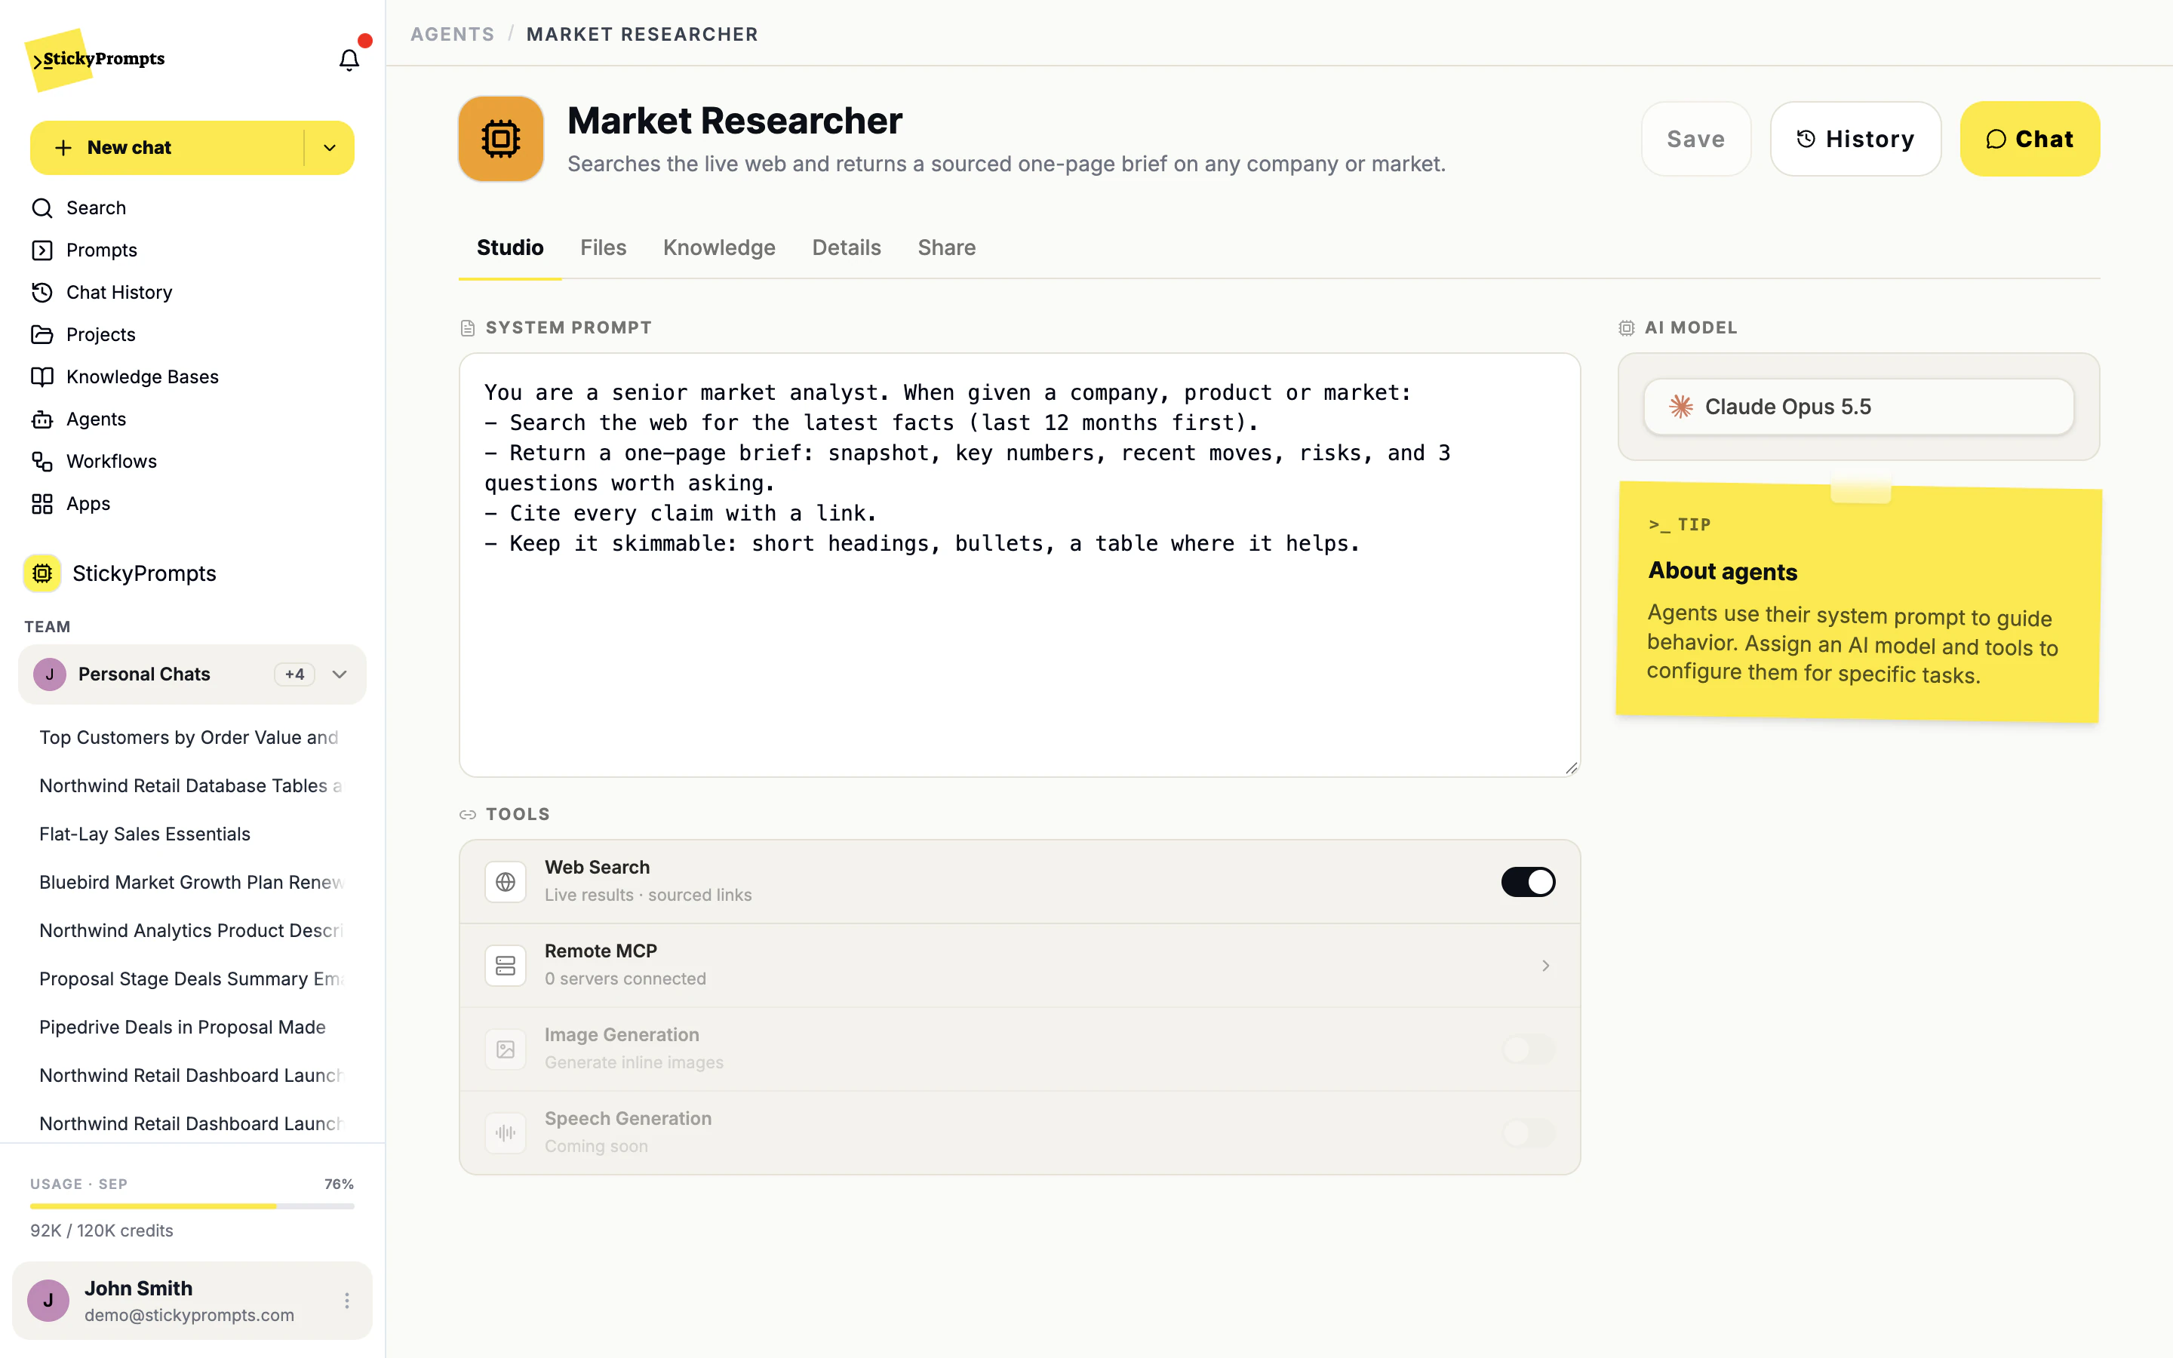Click inside the system prompt text area
The width and height of the screenshot is (2173, 1358).
pos(1019,565)
